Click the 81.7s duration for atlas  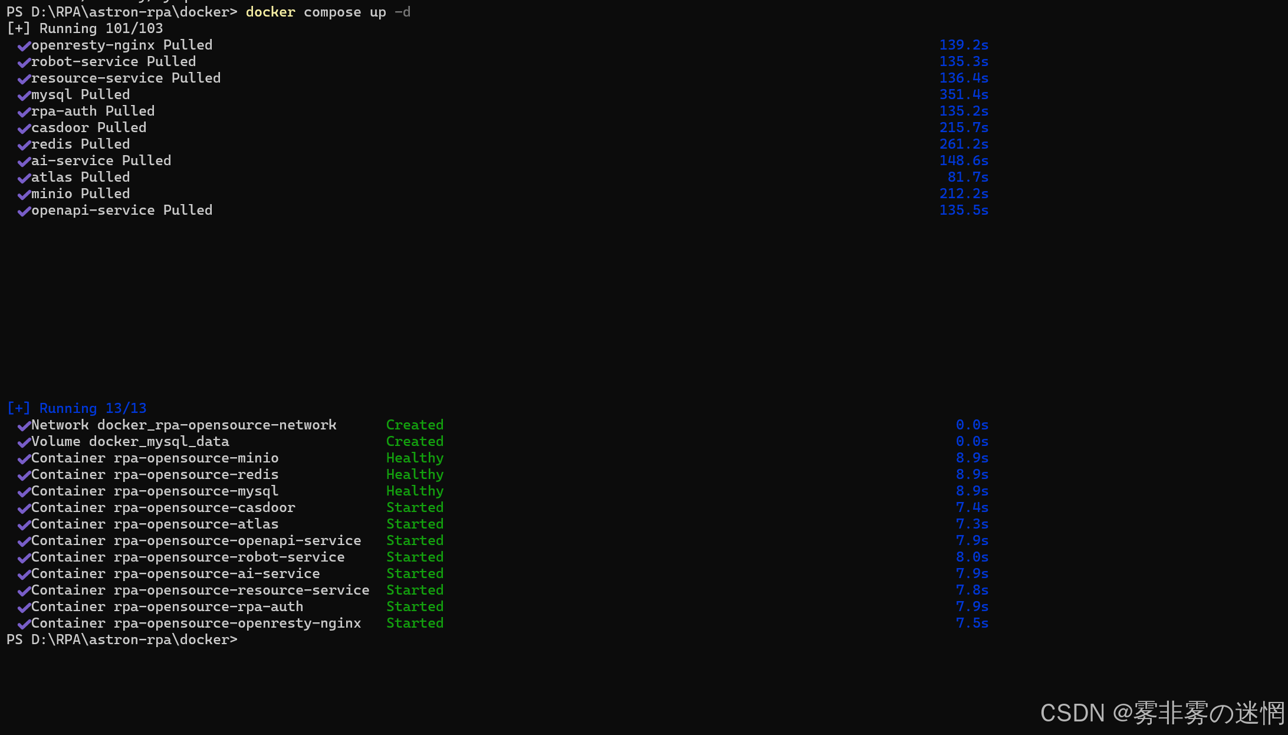coord(968,177)
